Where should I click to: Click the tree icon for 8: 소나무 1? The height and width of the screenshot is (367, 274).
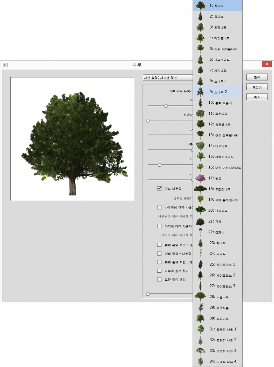pos(200,81)
